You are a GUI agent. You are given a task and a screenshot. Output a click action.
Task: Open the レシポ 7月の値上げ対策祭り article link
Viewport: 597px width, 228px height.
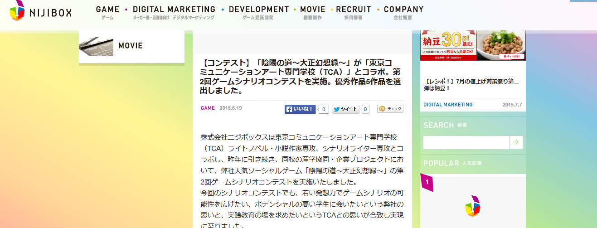point(471,85)
